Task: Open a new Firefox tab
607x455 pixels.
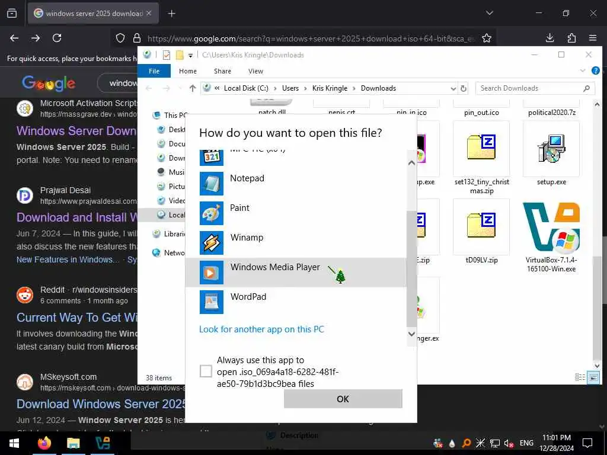Action: pyautogui.click(x=171, y=14)
